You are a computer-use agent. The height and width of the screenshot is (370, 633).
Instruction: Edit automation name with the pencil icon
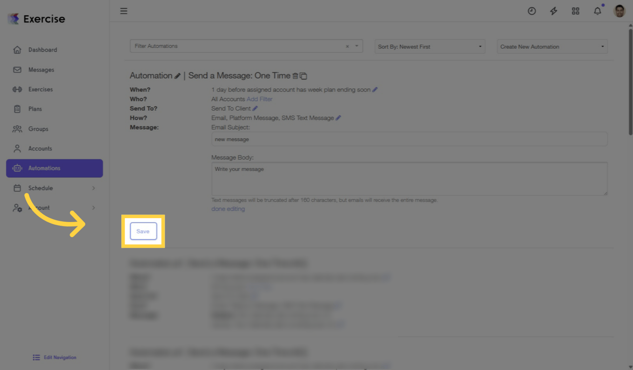tap(177, 76)
